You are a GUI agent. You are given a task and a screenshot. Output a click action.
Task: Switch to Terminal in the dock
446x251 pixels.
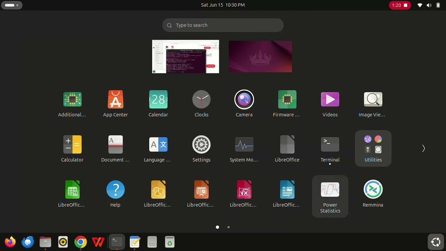pos(117,242)
